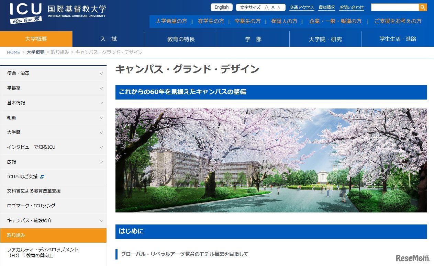The image size is (434, 266).
Task: Click the orange search magnifier icon
Action: tap(423, 7)
